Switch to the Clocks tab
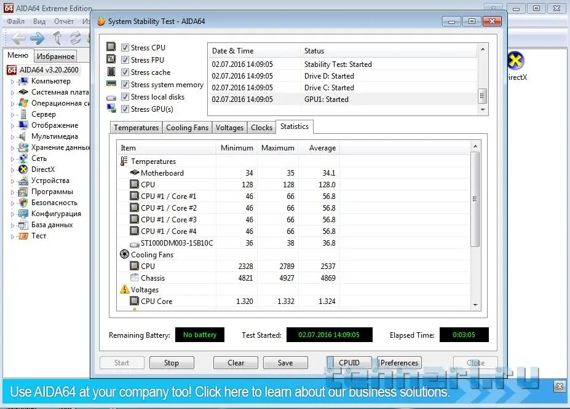 click(x=261, y=128)
